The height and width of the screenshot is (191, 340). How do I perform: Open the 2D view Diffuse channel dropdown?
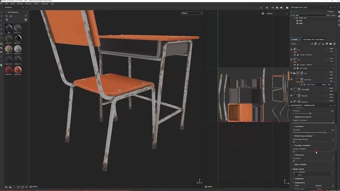pos(277,13)
